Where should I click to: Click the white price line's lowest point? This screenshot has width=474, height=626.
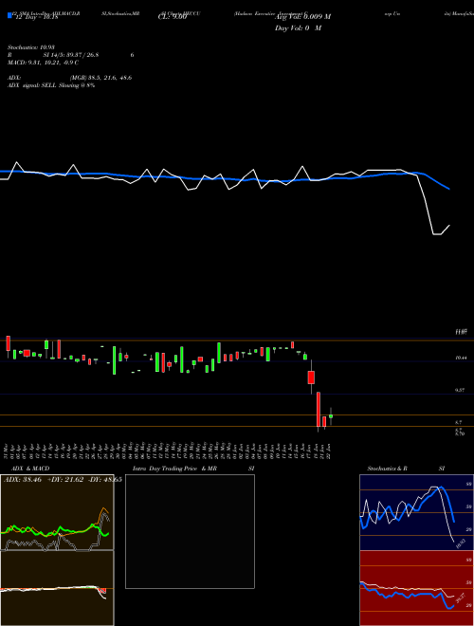pos(437,234)
